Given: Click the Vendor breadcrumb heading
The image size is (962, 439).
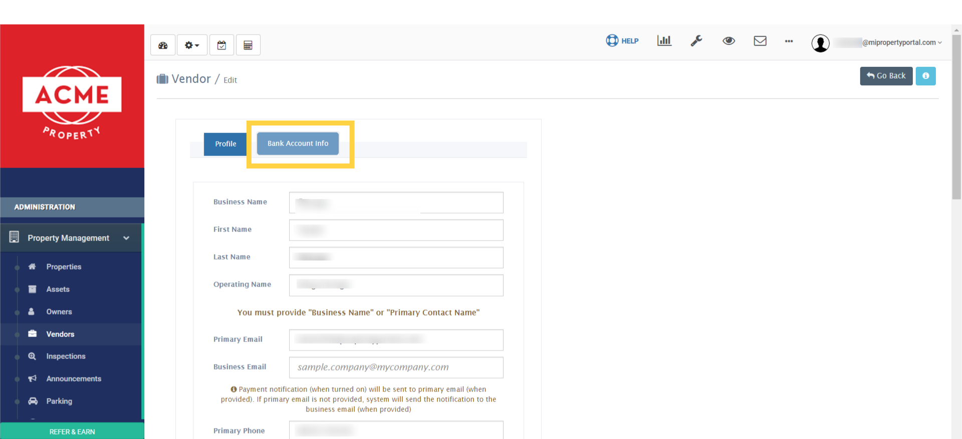Looking at the screenshot, I should pyautogui.click(x=191, y=79).
